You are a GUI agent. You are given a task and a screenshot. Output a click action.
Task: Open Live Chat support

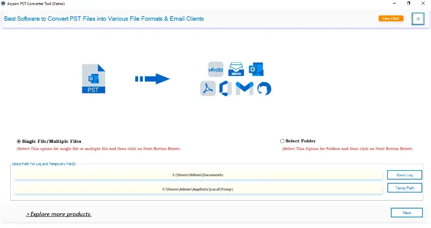click(391, 18)
